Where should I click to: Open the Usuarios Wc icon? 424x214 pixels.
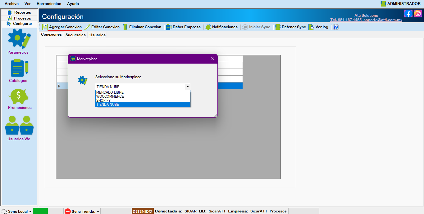pyautogui.click(x=19, y=125)
